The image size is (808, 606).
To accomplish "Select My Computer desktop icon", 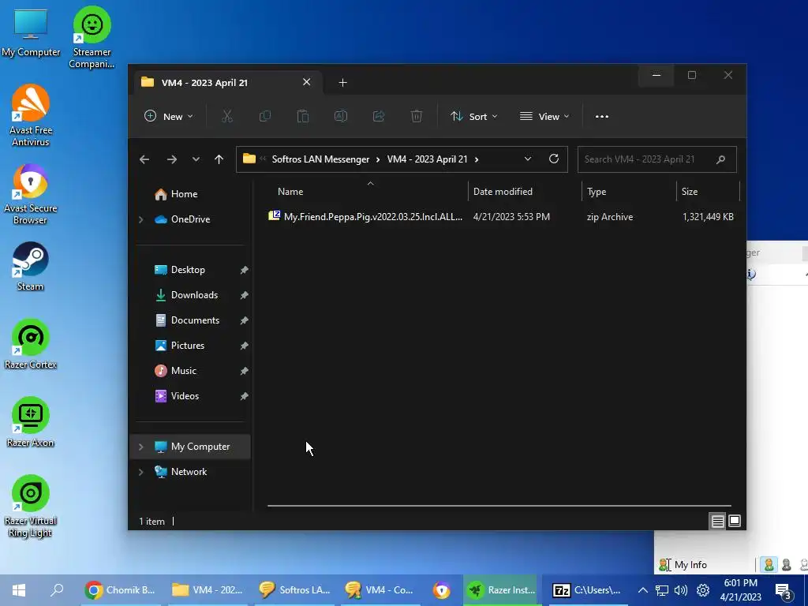I will tap(31, 33).
